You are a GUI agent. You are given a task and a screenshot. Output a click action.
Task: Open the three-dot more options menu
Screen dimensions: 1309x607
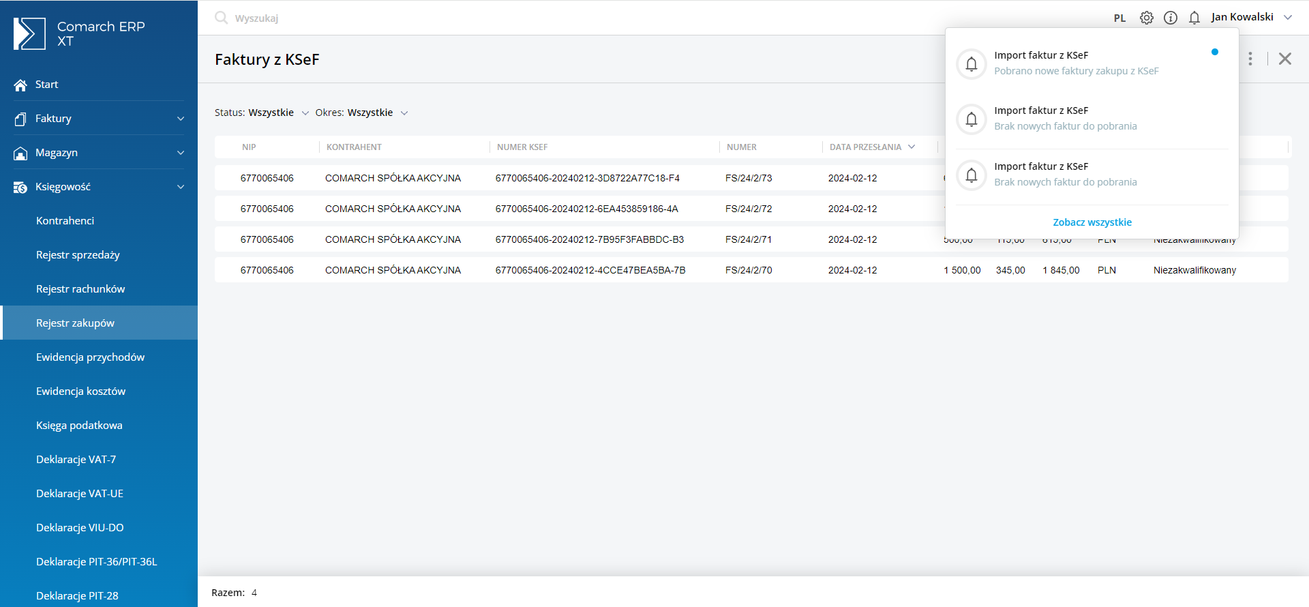1250,59
